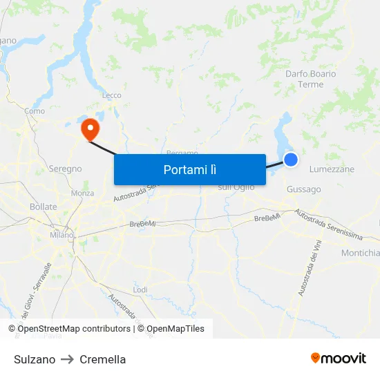The width and height of the screenshot is (380, 380).
Task: Click the Milano city label on map
Action: coord(61,235)
